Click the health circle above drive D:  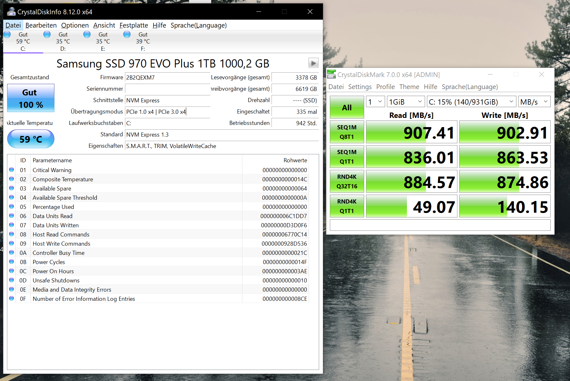[x=47, y=34]
